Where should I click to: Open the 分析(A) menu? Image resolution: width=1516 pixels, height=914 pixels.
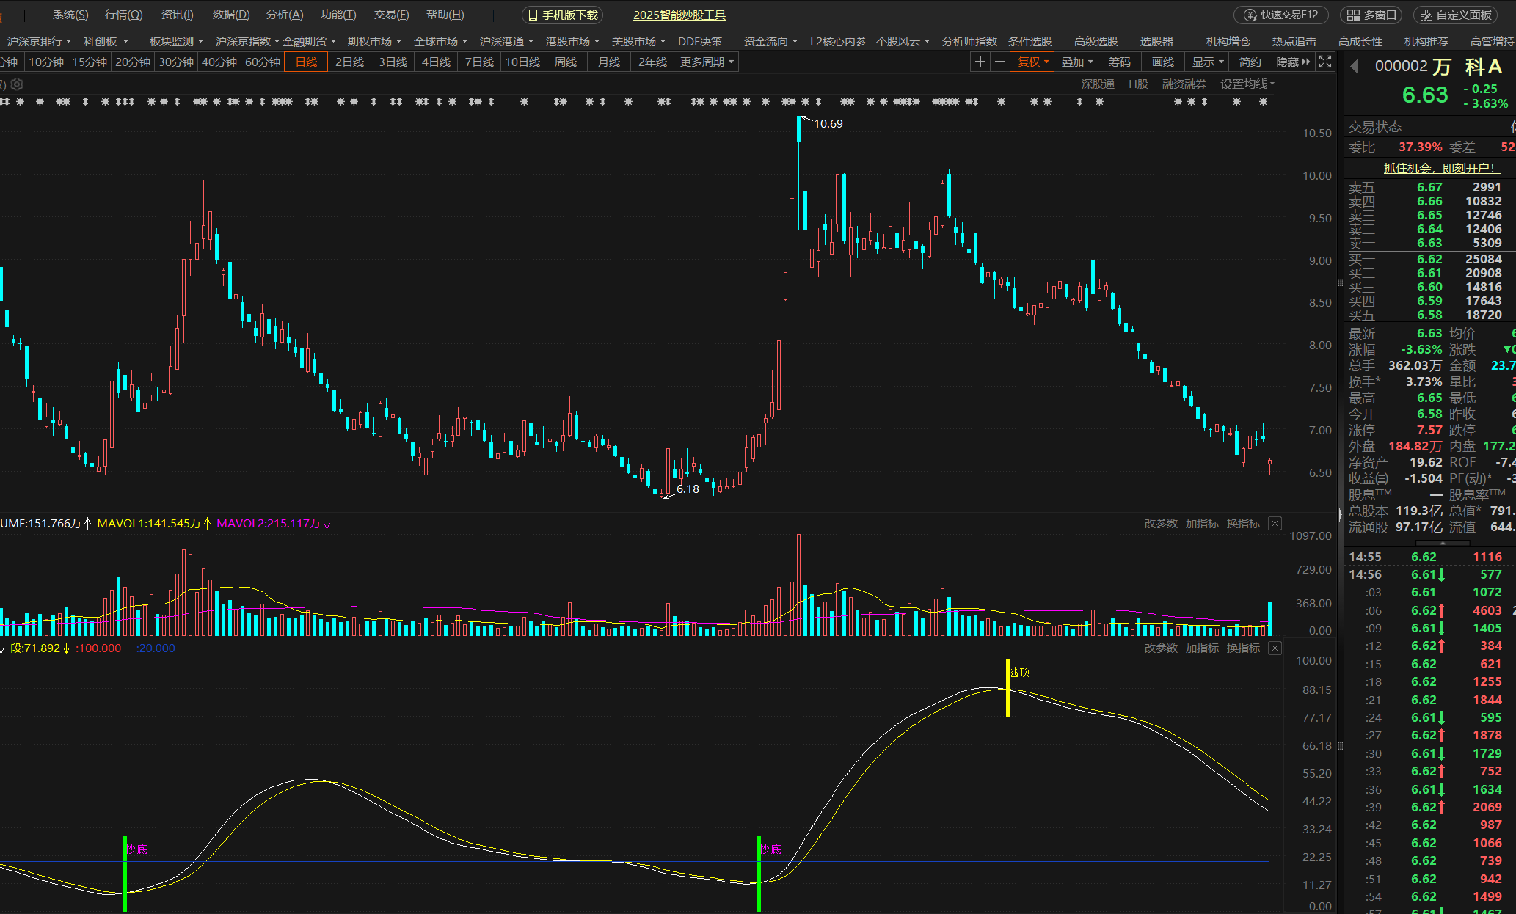click(x=285, y=15)
